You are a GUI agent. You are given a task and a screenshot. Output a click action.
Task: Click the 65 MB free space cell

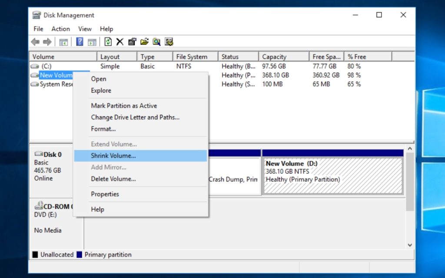coord(321,84)
